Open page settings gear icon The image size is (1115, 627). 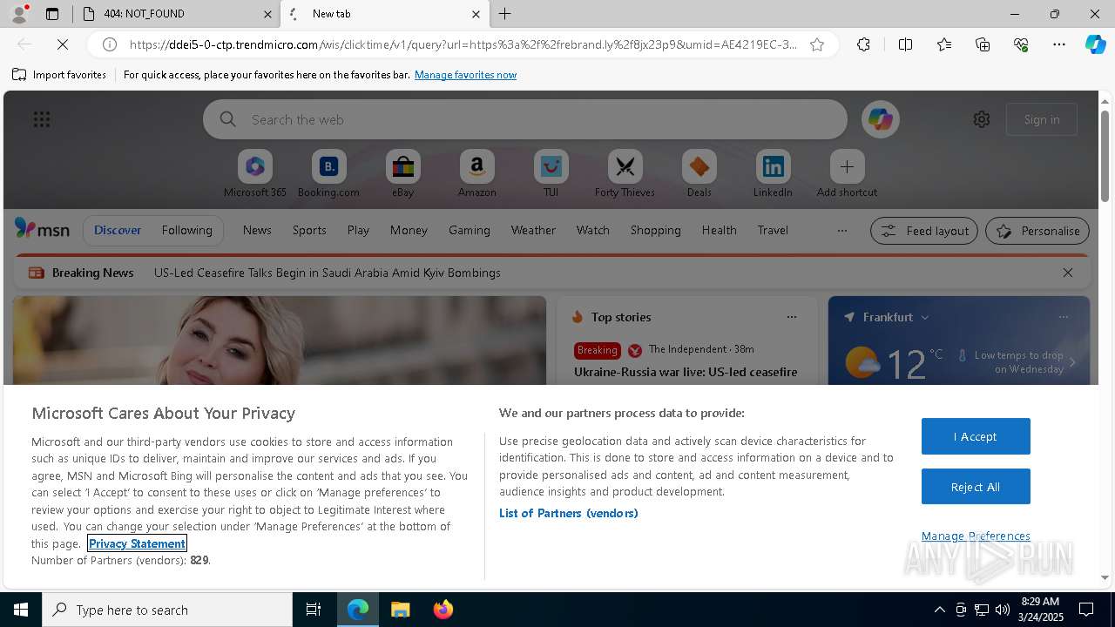982,119
